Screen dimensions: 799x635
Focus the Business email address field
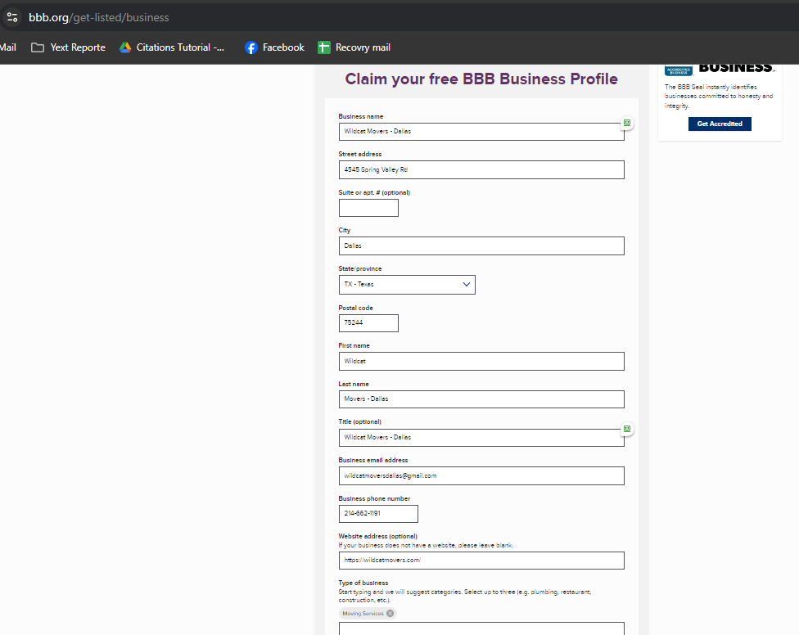pyautogui.click(x=481, y=475)
